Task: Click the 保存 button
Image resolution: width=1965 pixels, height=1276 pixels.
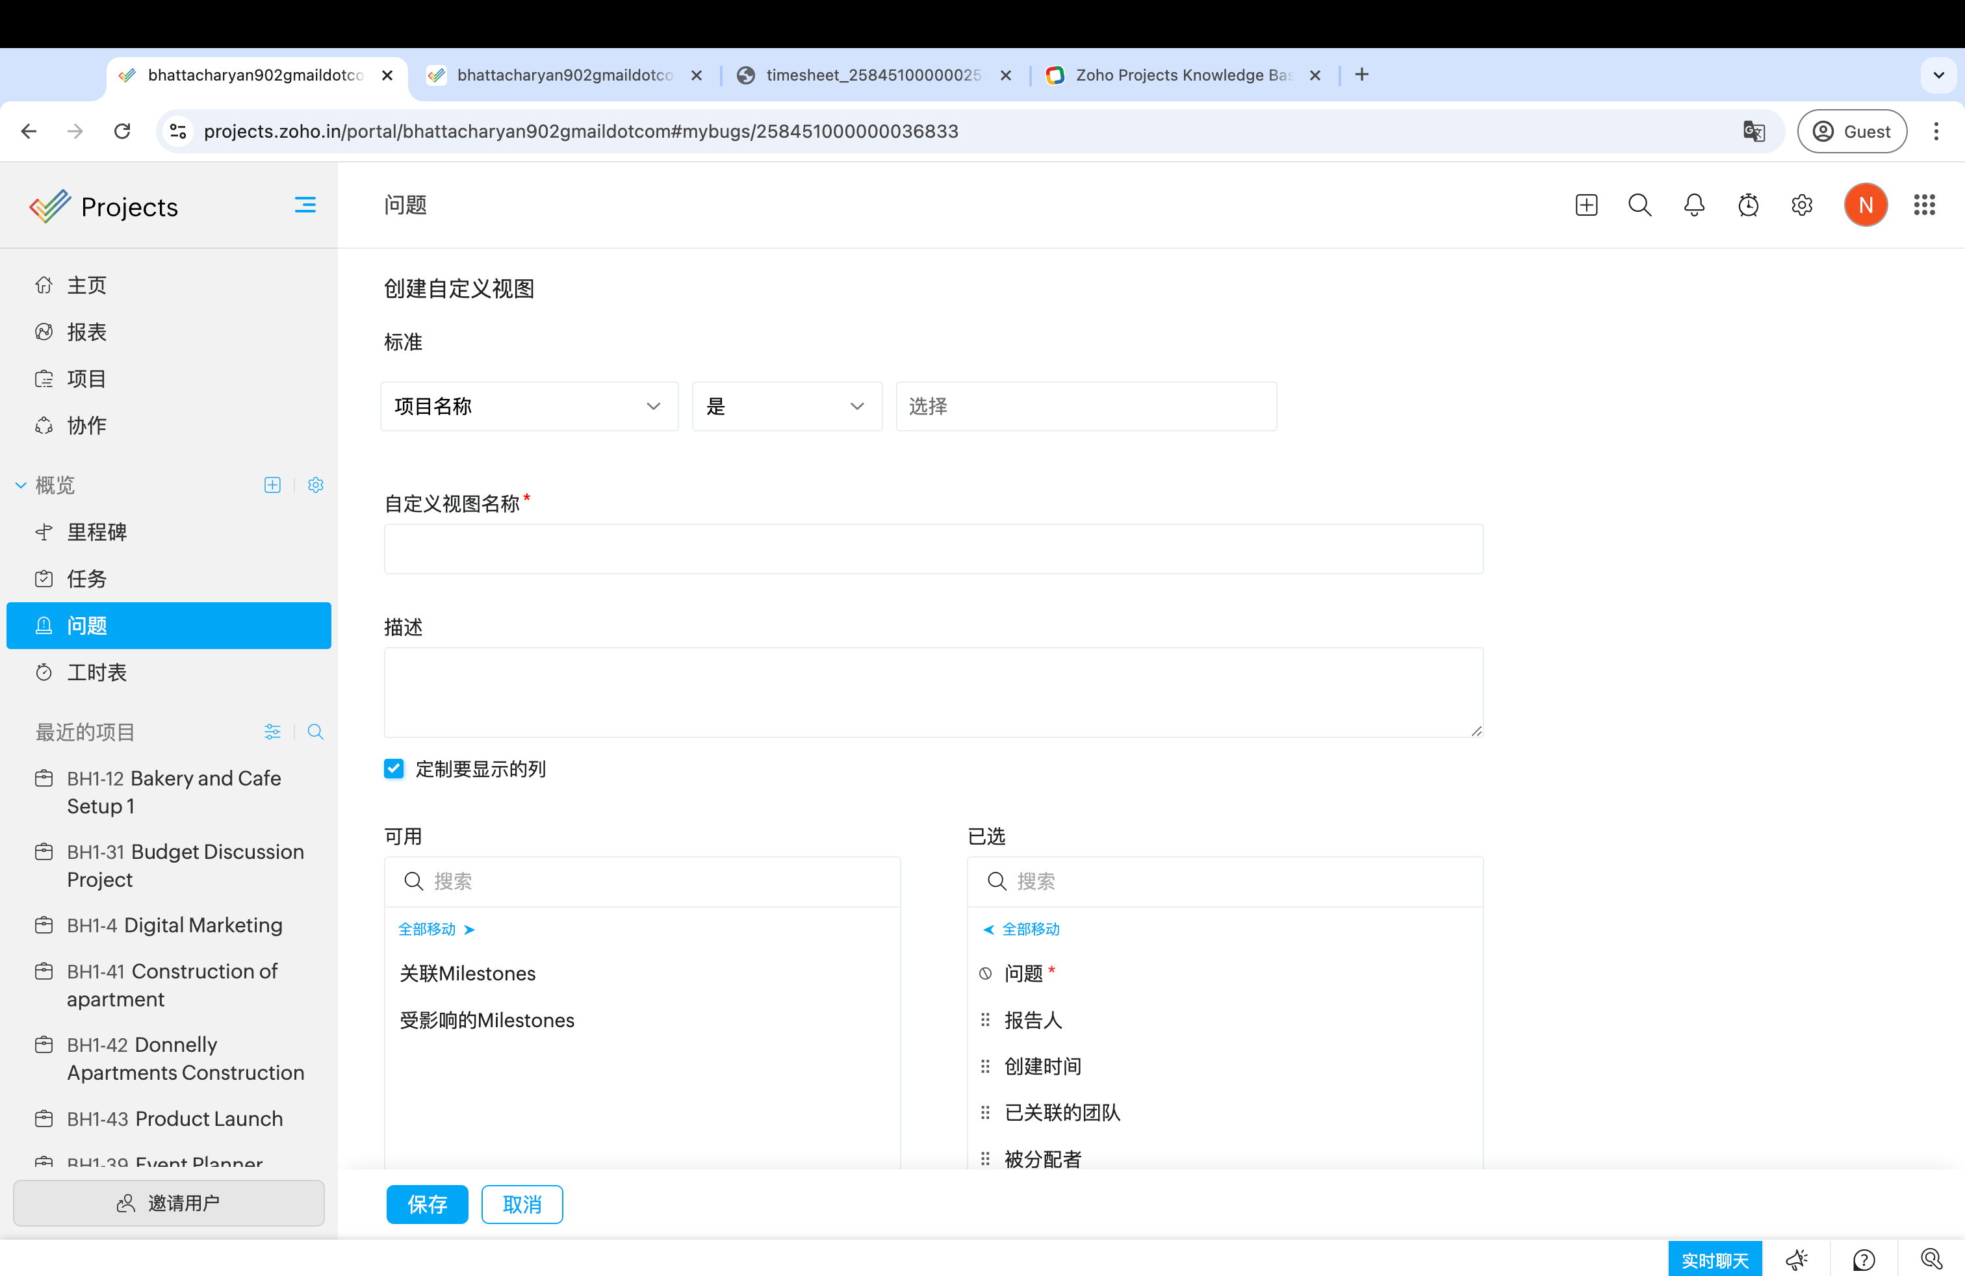Action: (x=427, y=1204)
